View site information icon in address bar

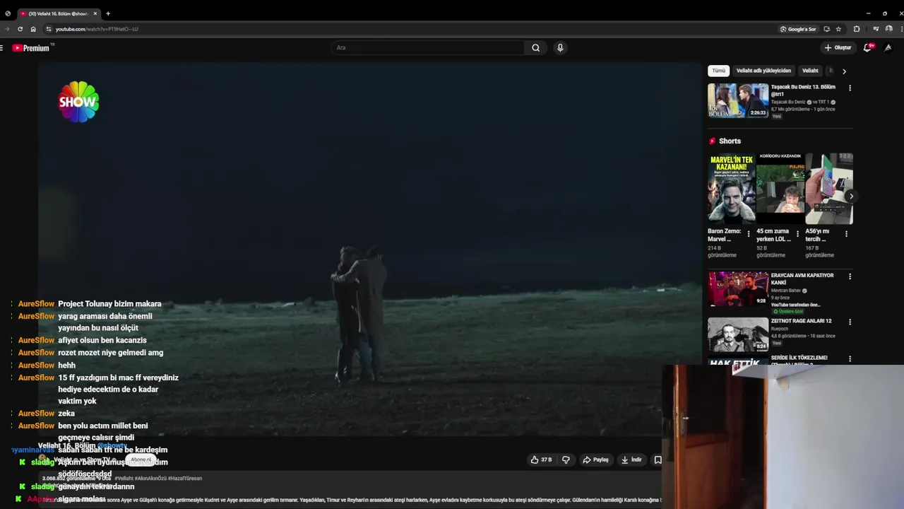pyautogui.click(x=48, y=29)
